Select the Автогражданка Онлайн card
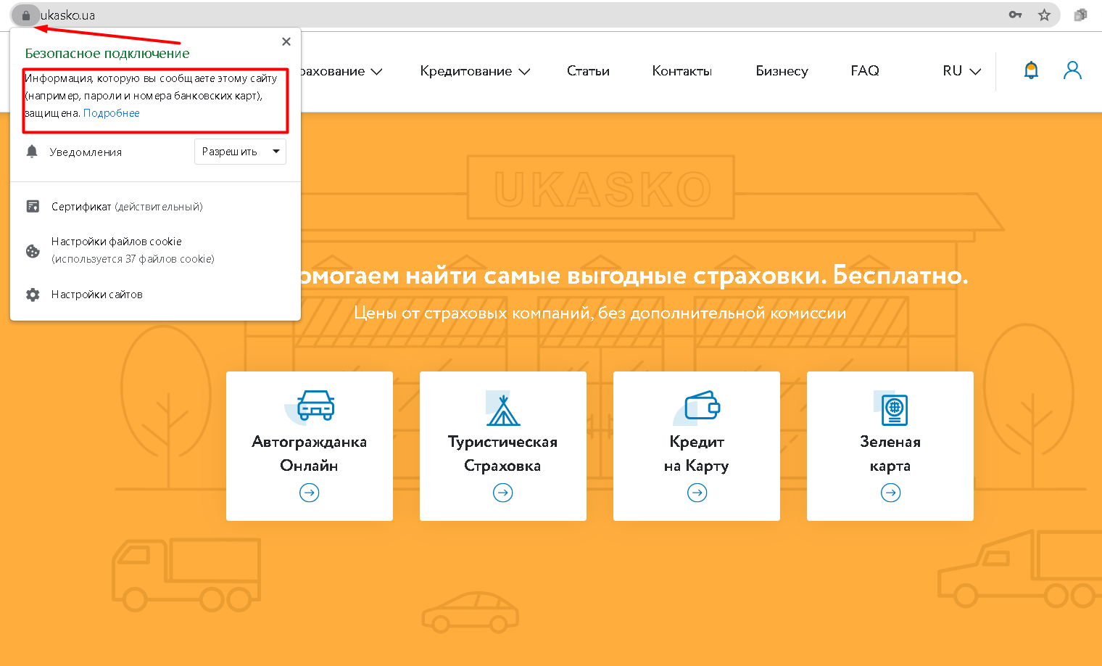This screenshot has height=666, width=1102. [x=310, y=446]
